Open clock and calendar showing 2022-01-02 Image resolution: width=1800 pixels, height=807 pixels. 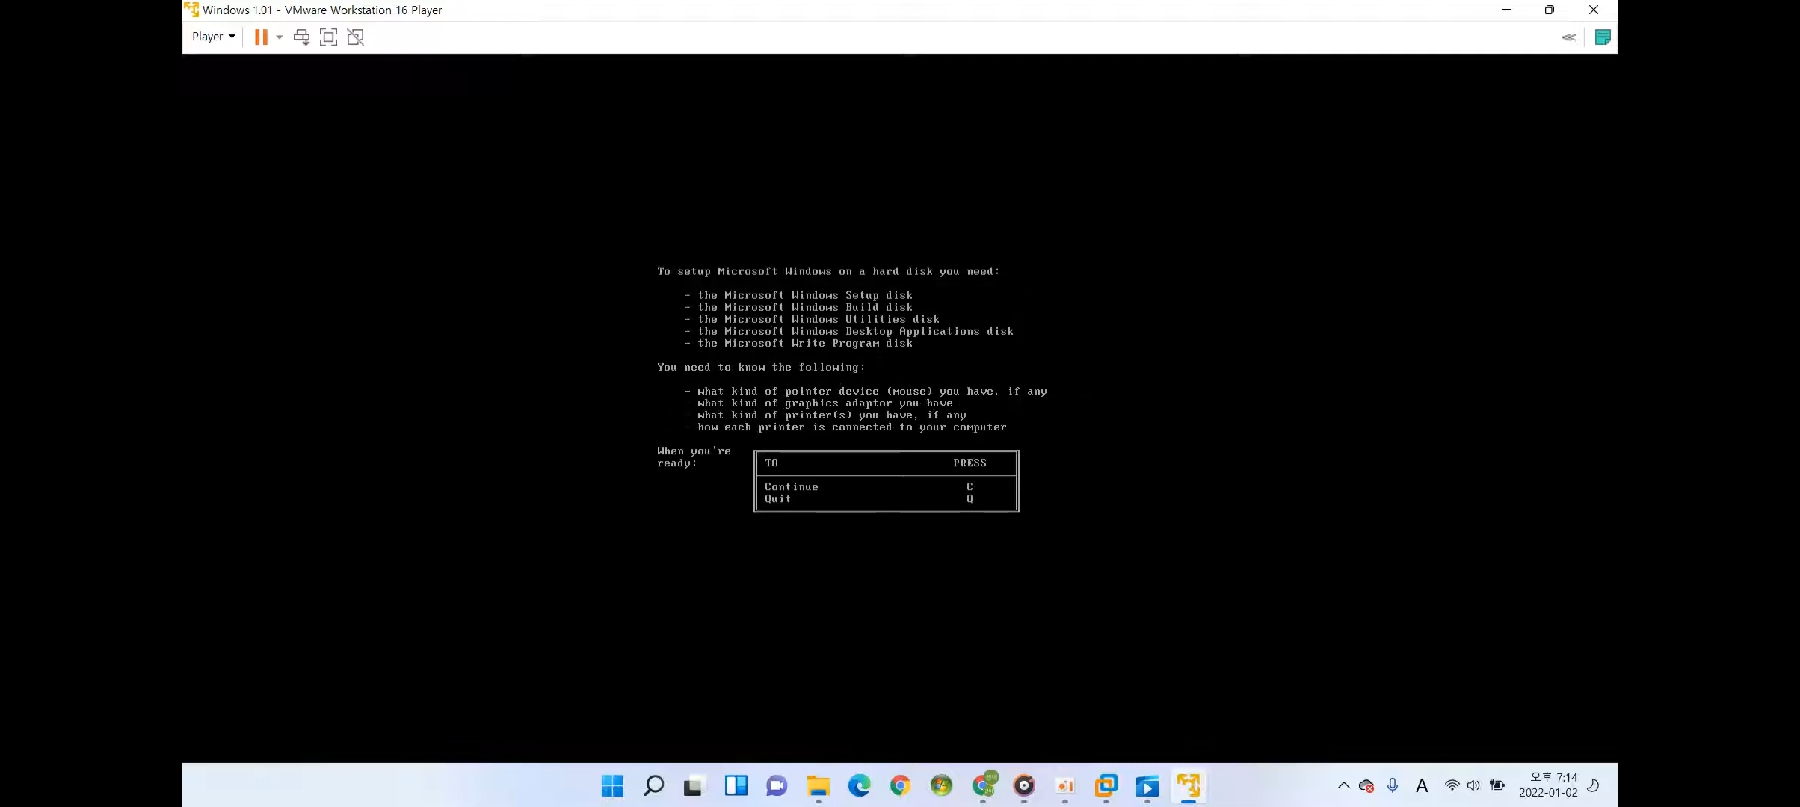[1548, 785]
